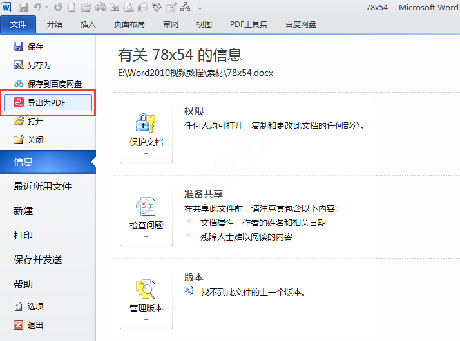The width and height of the screenshot is (460, 341).
Task: Click the 文档属性、作者的姓名和相关日期 line
Action: pyautogui.click(x=263, y=223)
